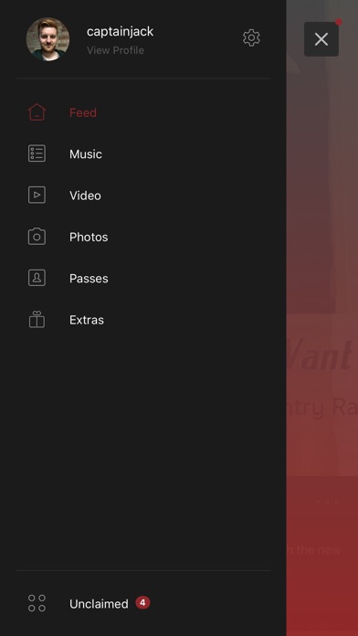Image resolution: width=358 pixels, height=636 pixels.
Task: Close the side menu with X
Action: (x=321, y=39)
